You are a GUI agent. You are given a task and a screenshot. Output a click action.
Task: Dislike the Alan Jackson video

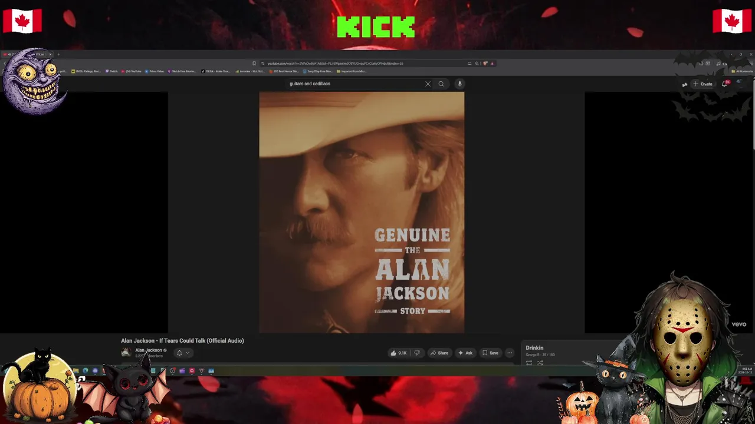coord(417,353)
